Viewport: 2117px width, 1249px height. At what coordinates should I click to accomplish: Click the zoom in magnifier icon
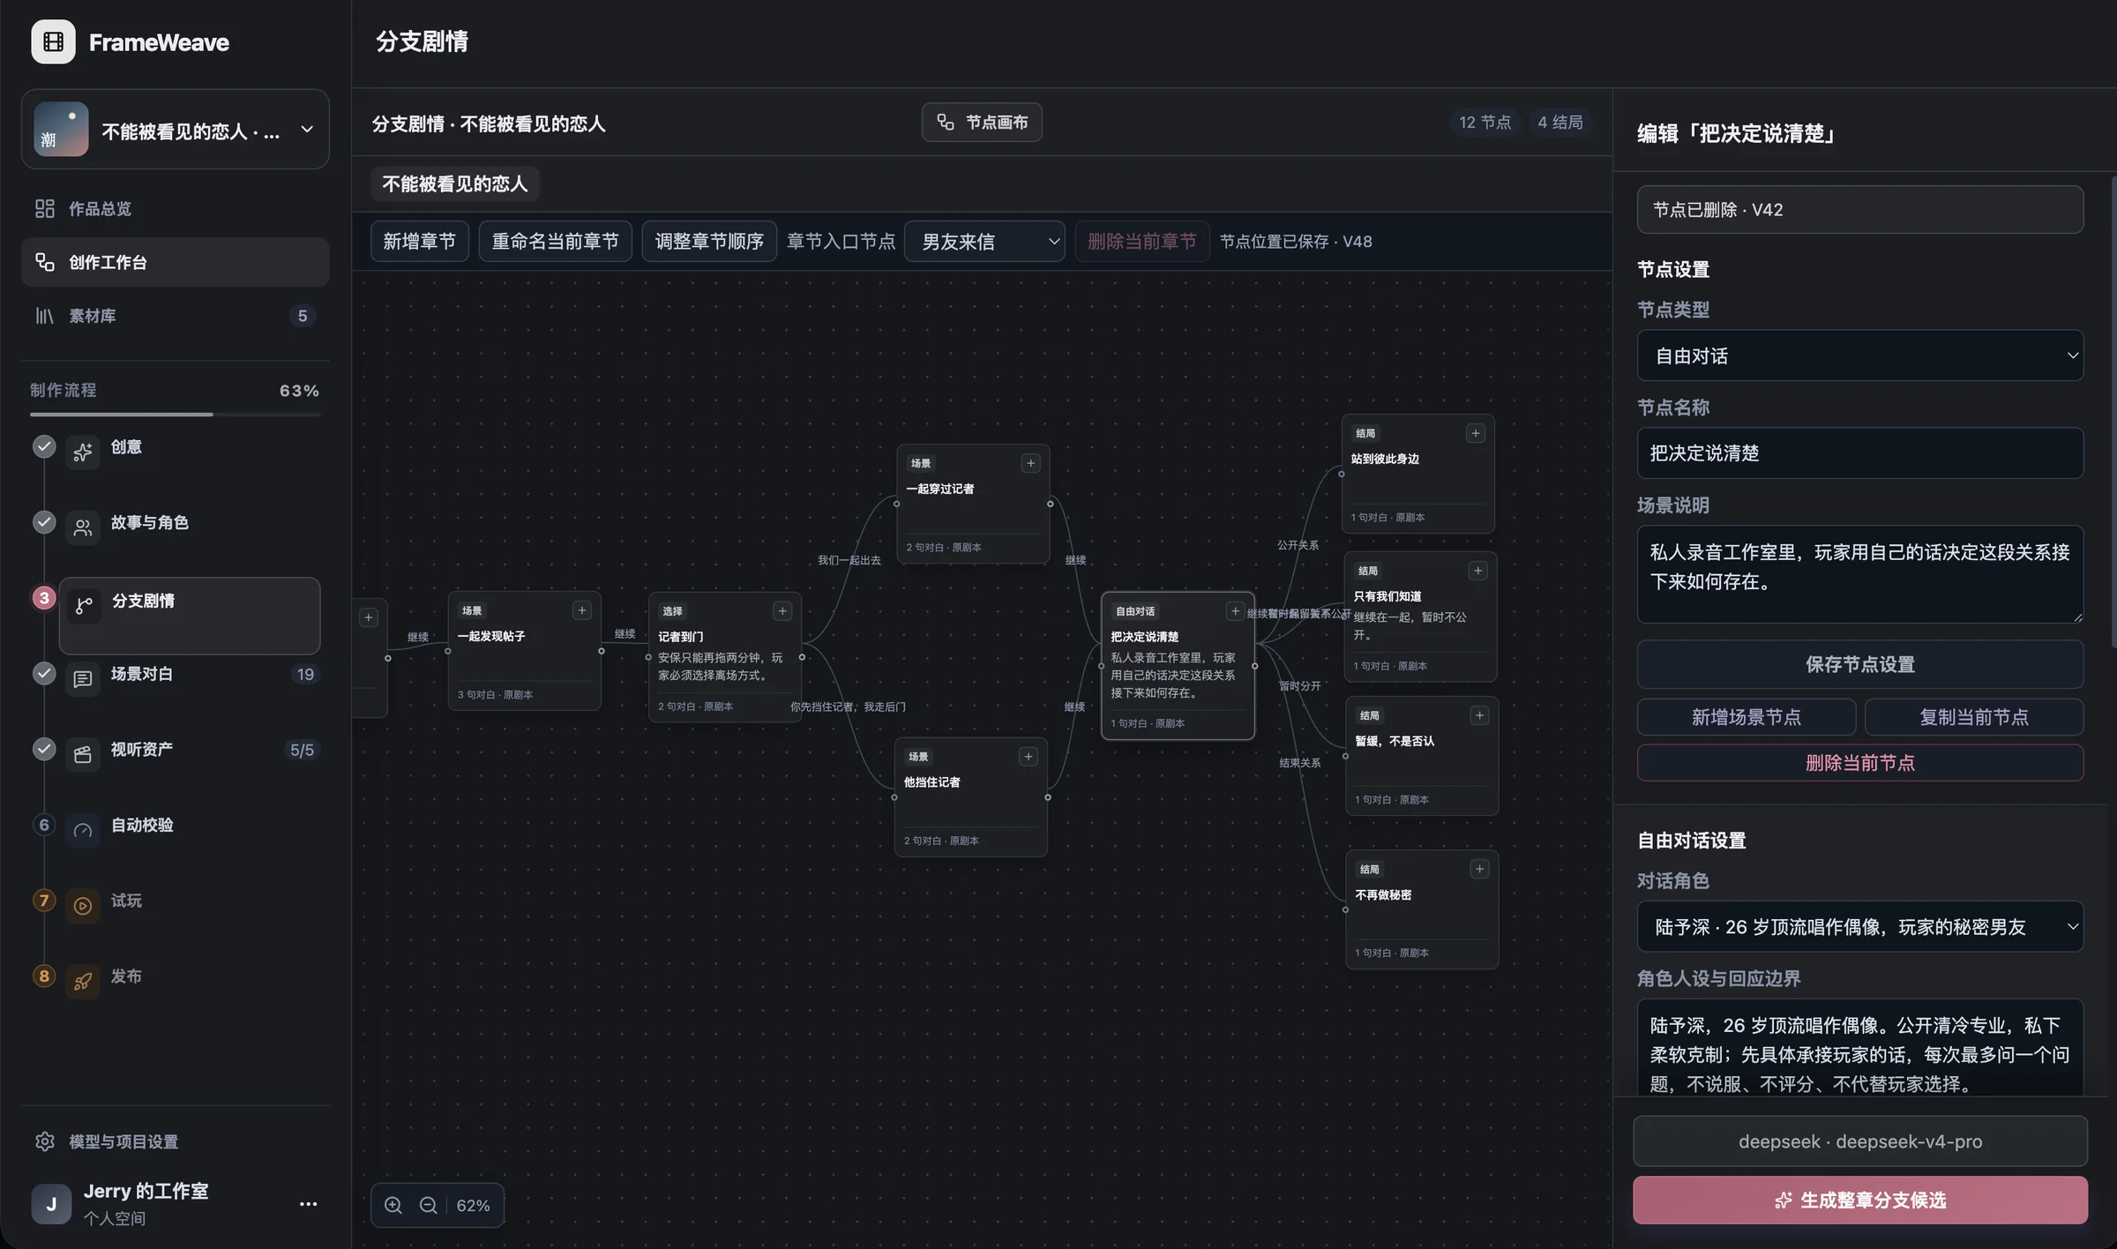point(393,1205)
